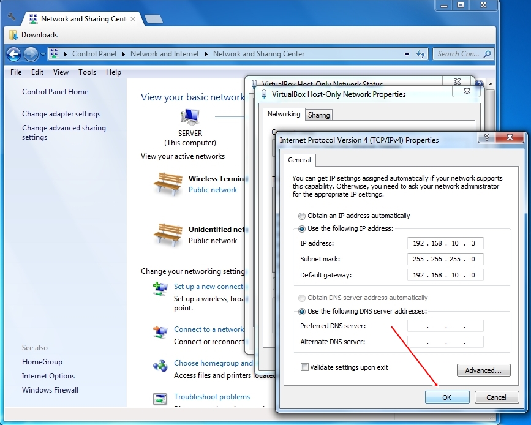Open the Edit menu

tap(37, 72)
